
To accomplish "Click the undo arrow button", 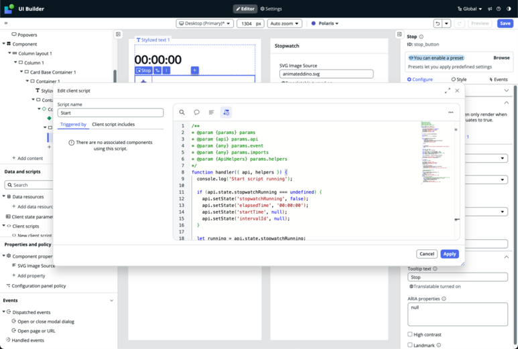I will pos(438,23).
